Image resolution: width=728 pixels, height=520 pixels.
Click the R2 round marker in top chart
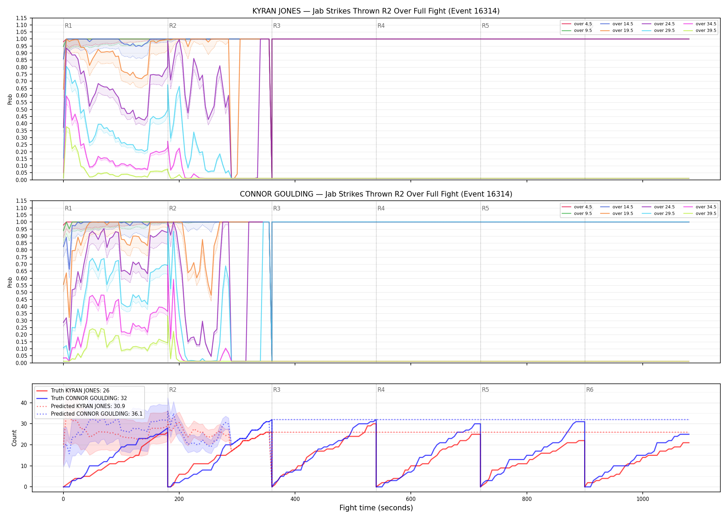click(x=173, y=26)
